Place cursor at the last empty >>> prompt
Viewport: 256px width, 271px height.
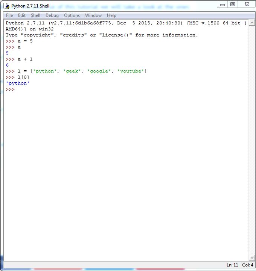pyautogui.click(x=10, y=89)
